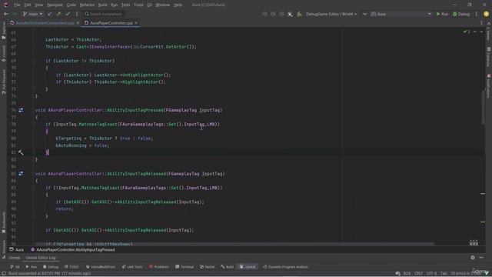Open the VCS more options kebab
Image resolution: width=492 pixels, height=277 pixels.
pyautogui.click(x=77, y=14)
